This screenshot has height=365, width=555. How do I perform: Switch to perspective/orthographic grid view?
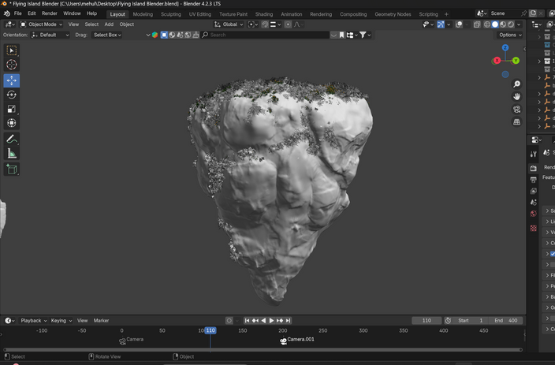(x=516, y=122)
